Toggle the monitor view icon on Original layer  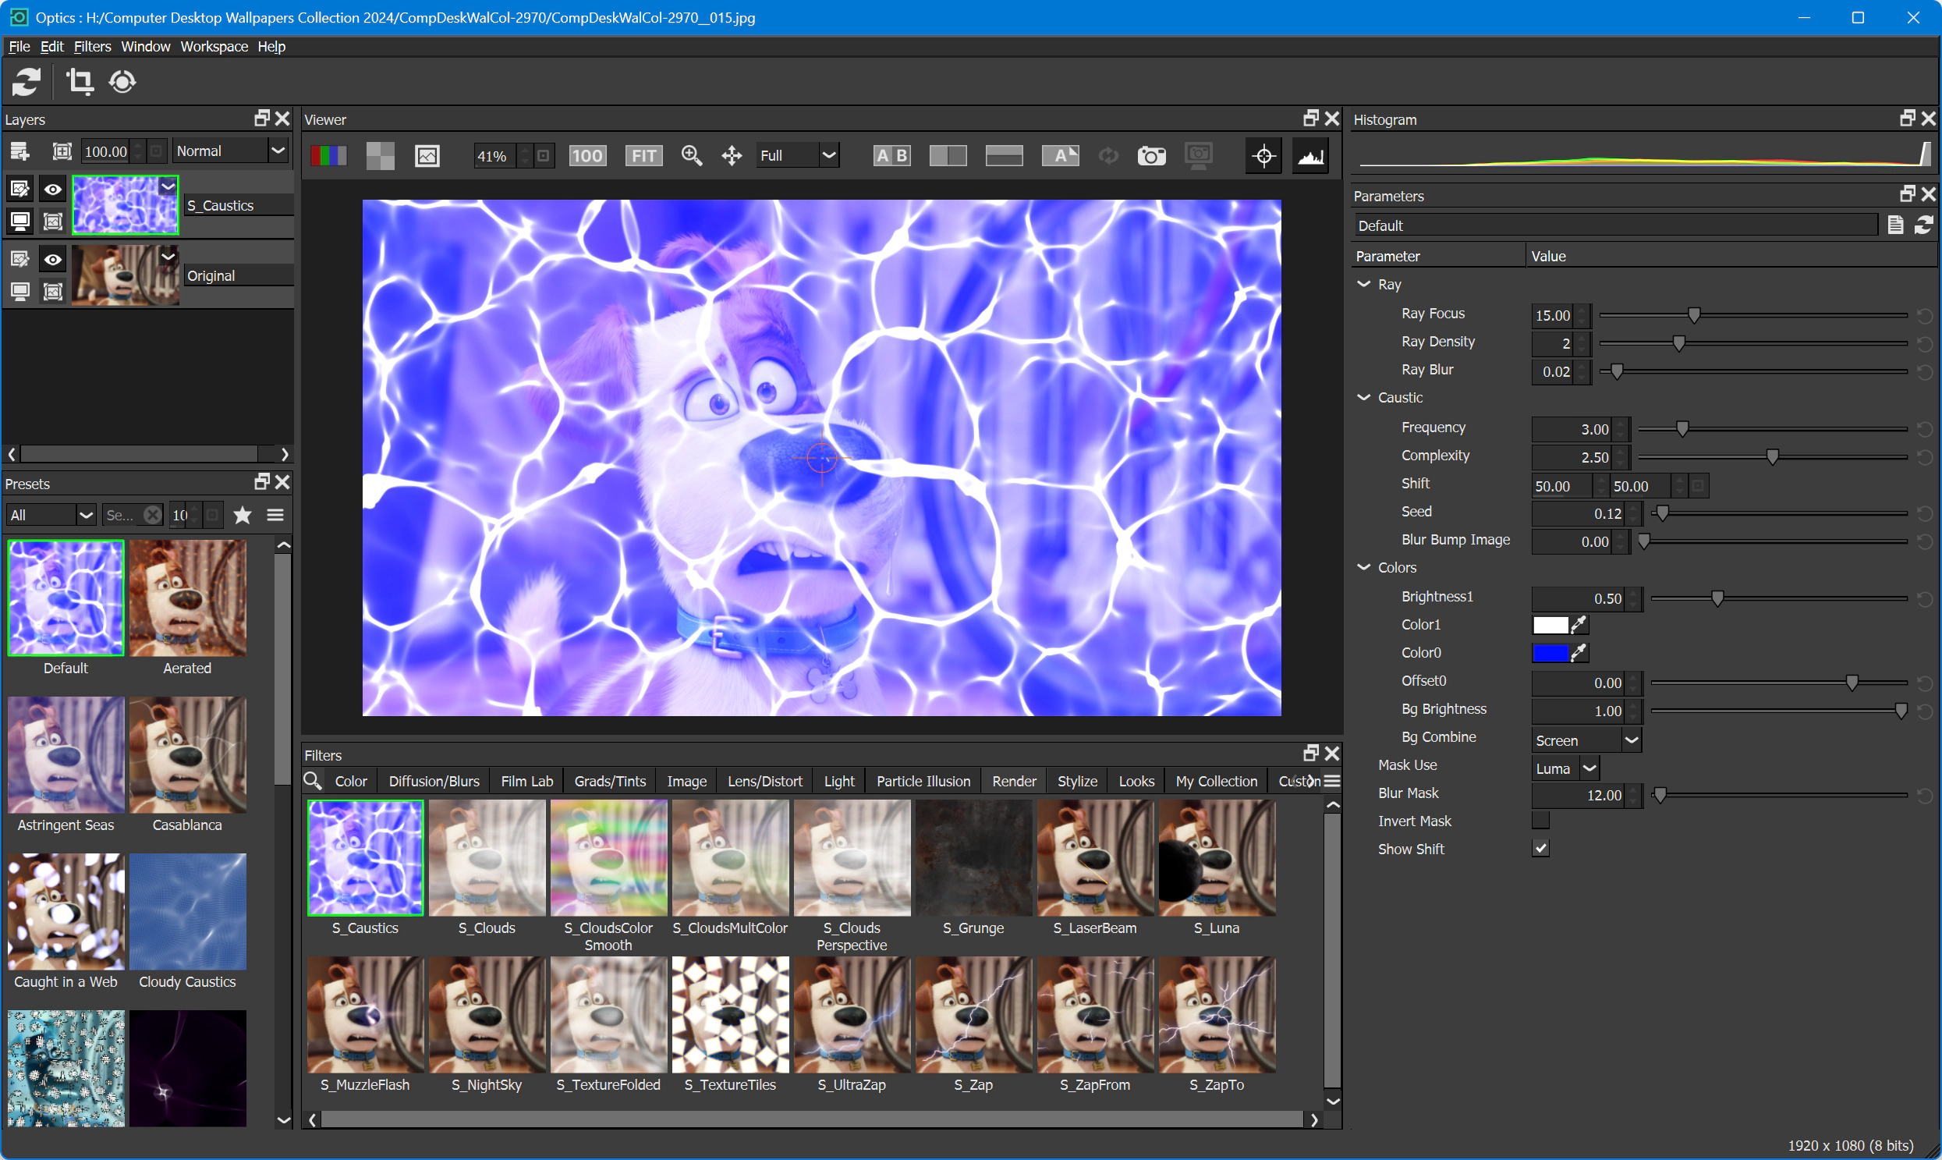(x=19, y=293)
